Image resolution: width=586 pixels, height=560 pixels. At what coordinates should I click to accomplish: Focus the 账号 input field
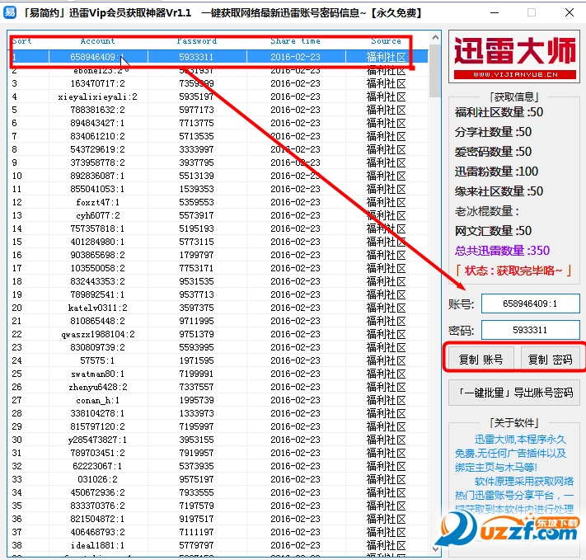[x=530, y=304]
